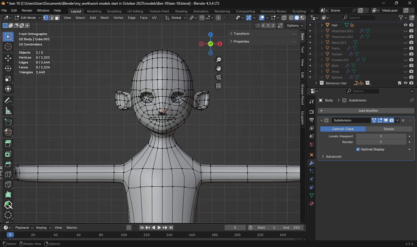Image resolution: width=417 pixels, height=247 pixels.
Task: Click the viewport pan hand icon
Action: point(219,68)
